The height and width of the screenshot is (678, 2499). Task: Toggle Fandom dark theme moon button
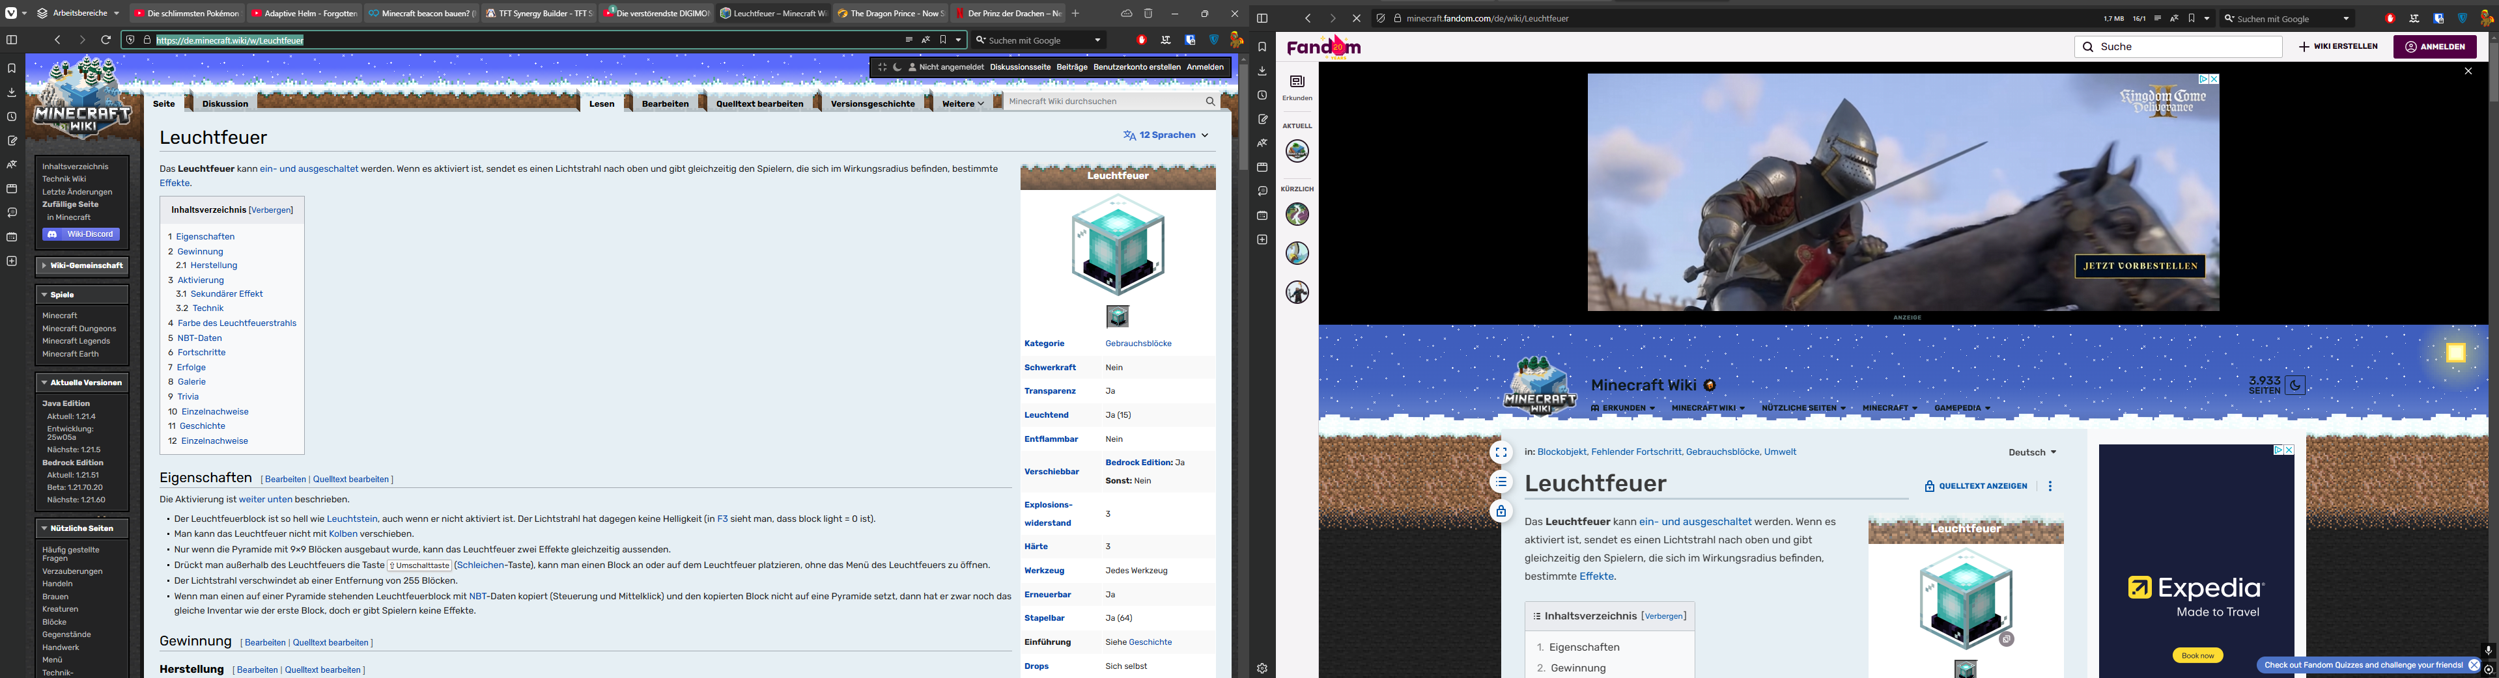[x=2295, y=385]
